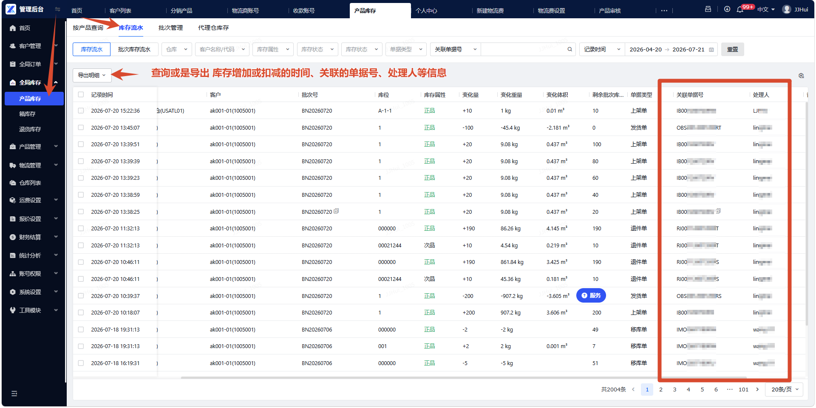Switch to the 代理仓库存 tab
The height and width of the screenshot is (408, 816).
[213, 28]
